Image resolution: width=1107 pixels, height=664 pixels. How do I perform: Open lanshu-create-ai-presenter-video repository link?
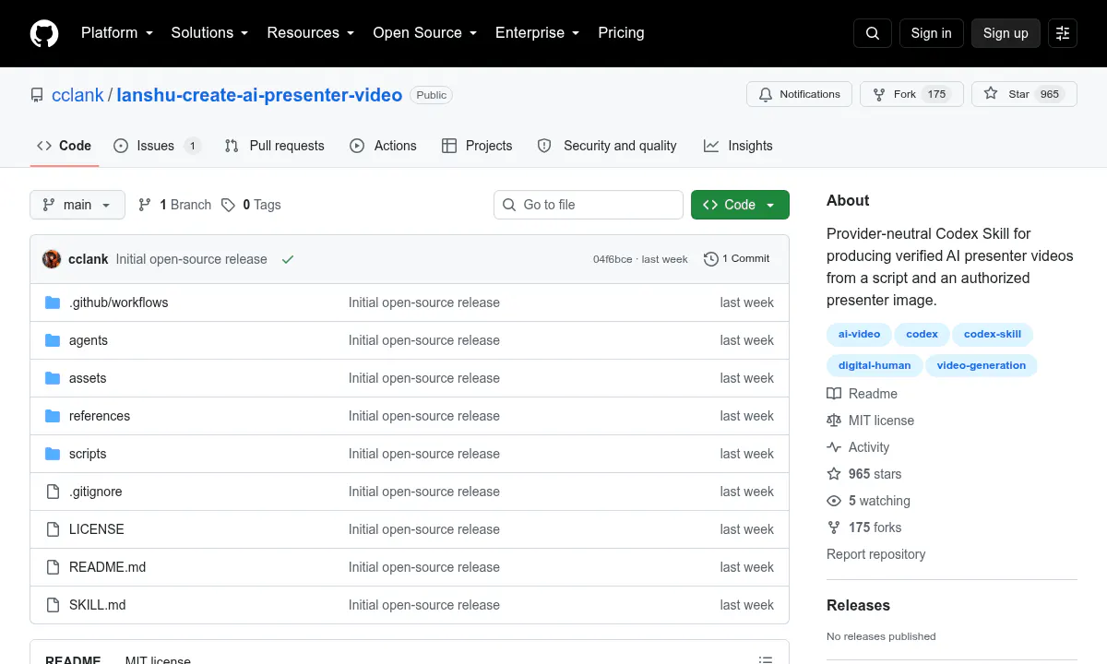pyautogui.click(x=259, y=95)
